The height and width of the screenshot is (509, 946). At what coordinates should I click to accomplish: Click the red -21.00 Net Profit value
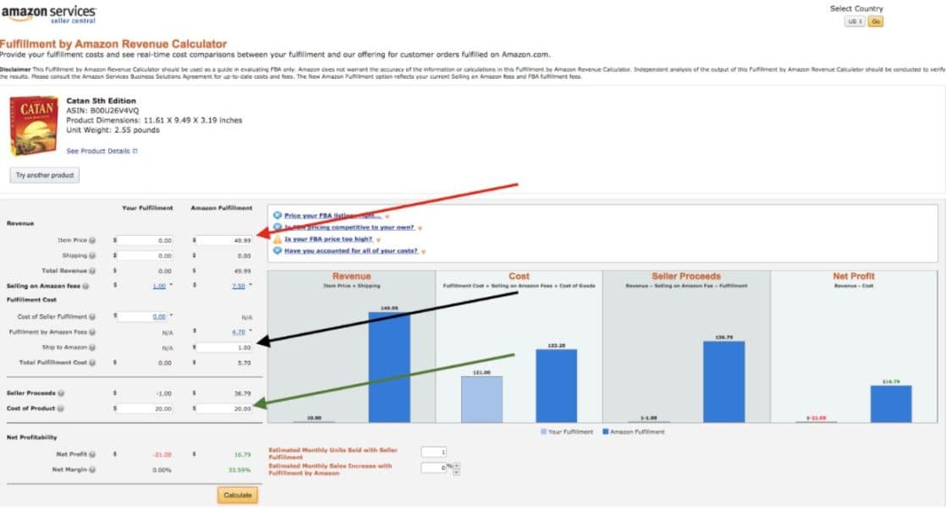162,455
